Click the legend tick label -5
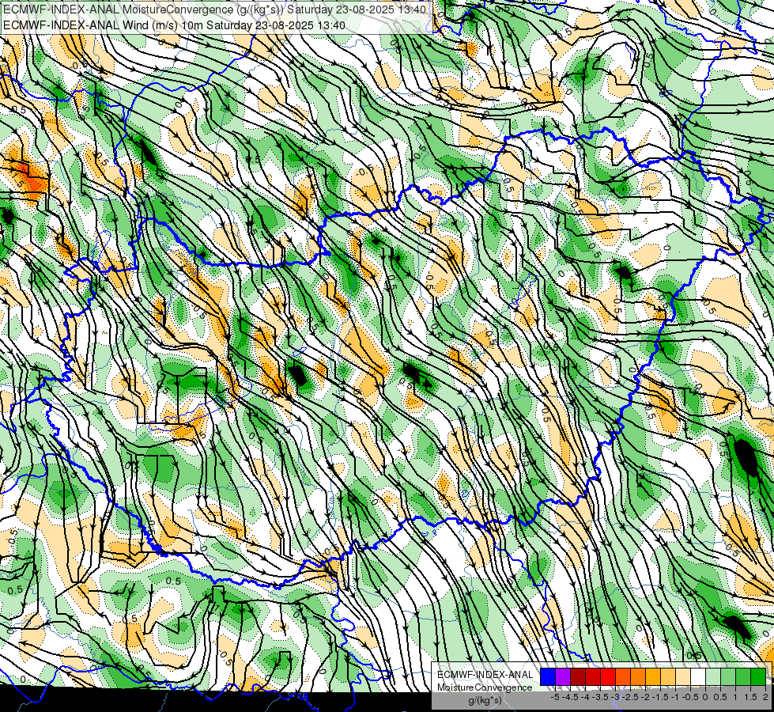The height and width of the screenshot is (712, 774). point(555,697)
